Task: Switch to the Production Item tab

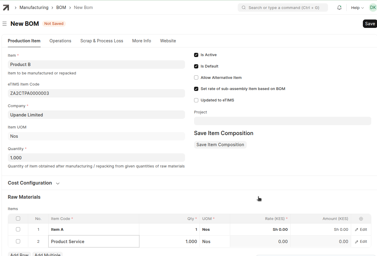Action: pyautogui.click(x=24, y=41)
